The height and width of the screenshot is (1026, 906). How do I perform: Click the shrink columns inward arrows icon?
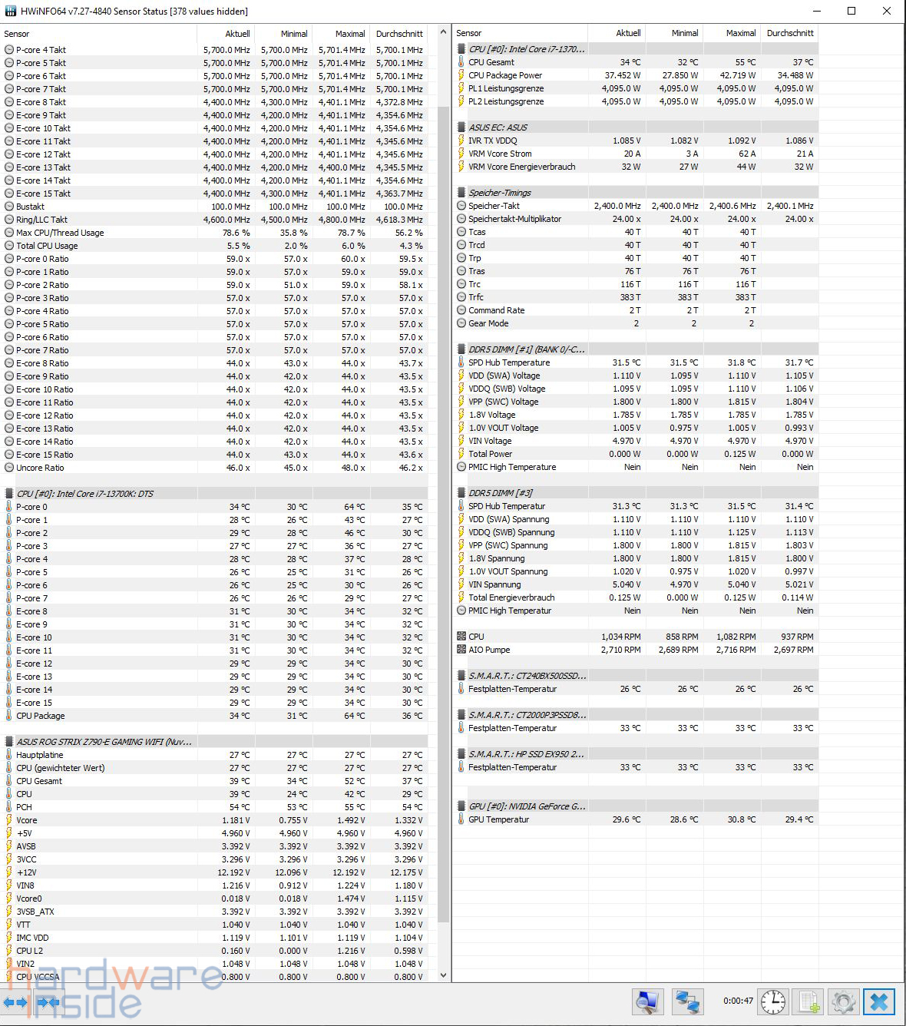click(48, 1002)
